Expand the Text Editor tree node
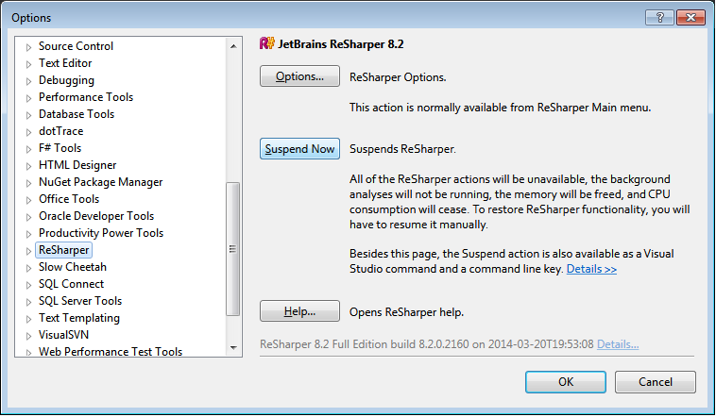The width and height of the screenshot is (716, 417). 29,63
